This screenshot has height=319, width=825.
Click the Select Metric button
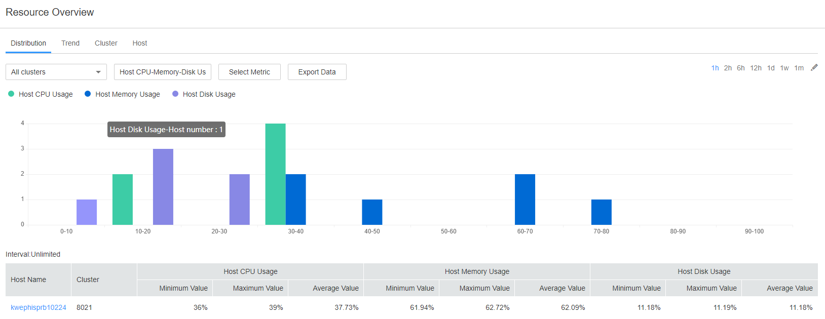249,72
